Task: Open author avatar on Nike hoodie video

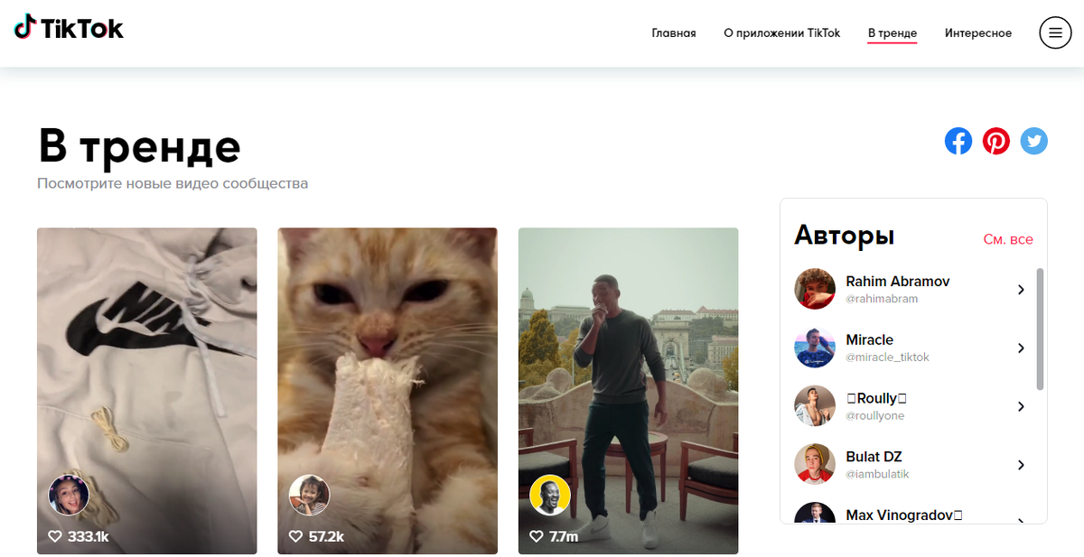Action: (x=69, y=495)
